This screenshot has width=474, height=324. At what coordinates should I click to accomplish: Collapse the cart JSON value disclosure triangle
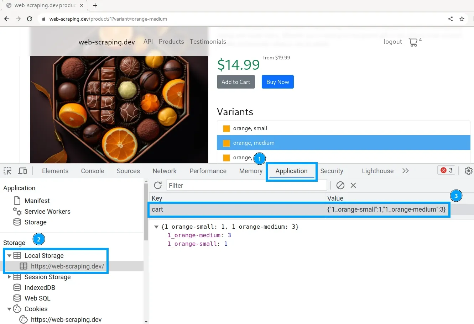tap(156, 227)
